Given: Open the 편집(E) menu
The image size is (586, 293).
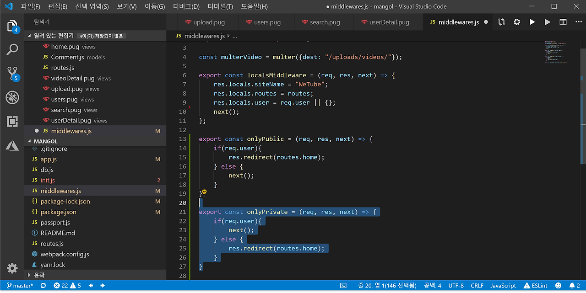Looking at the screenshot, I should (58, 6).
